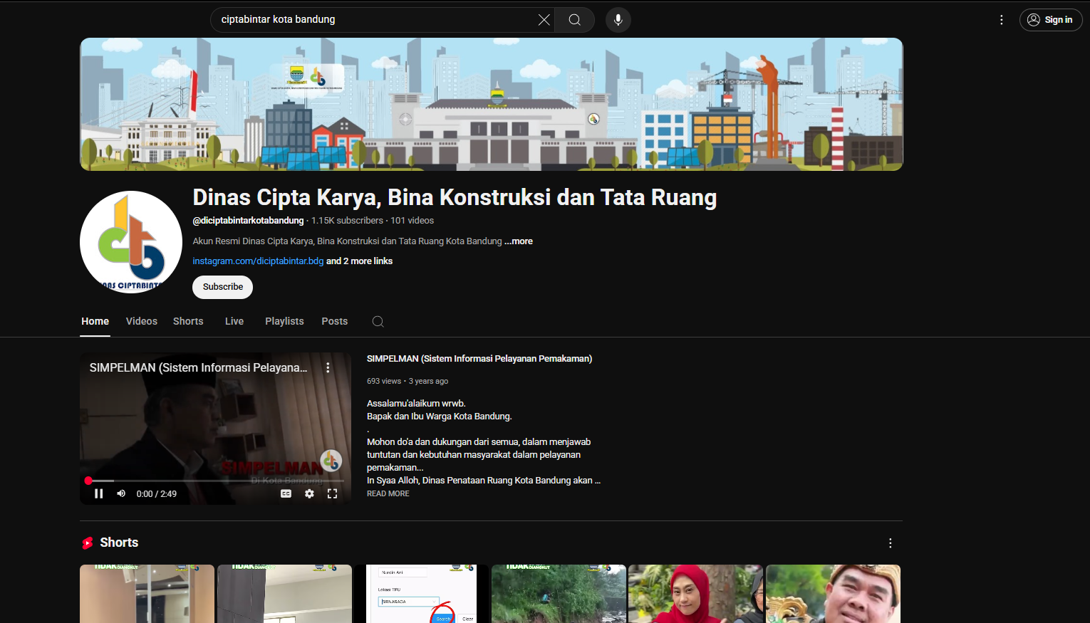Open the YouTube settings three-dot menu
The image size is (1090, 623).
pos(1002,20)
